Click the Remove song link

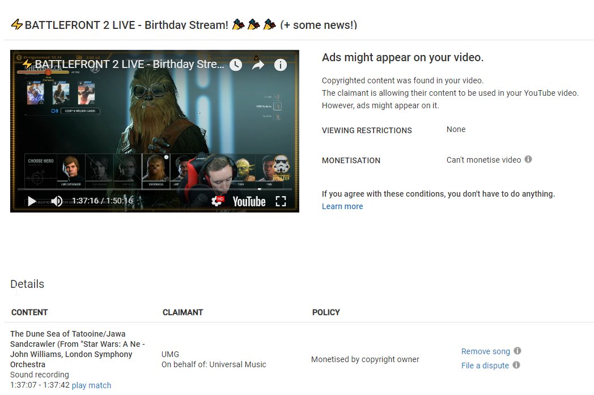[486, 351]
